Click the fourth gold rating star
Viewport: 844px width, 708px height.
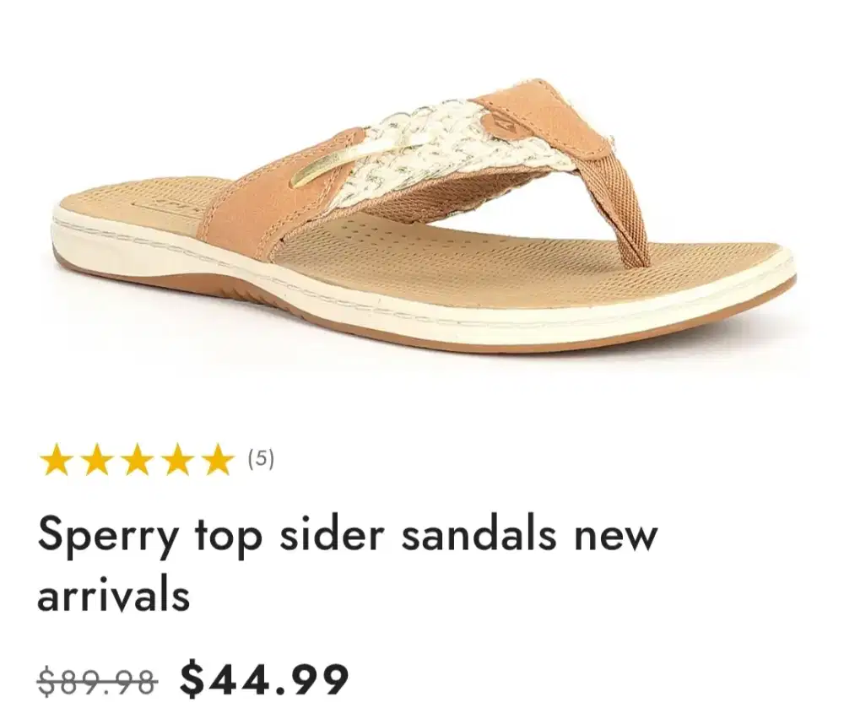pyautogui.click(x=178, y=461)
